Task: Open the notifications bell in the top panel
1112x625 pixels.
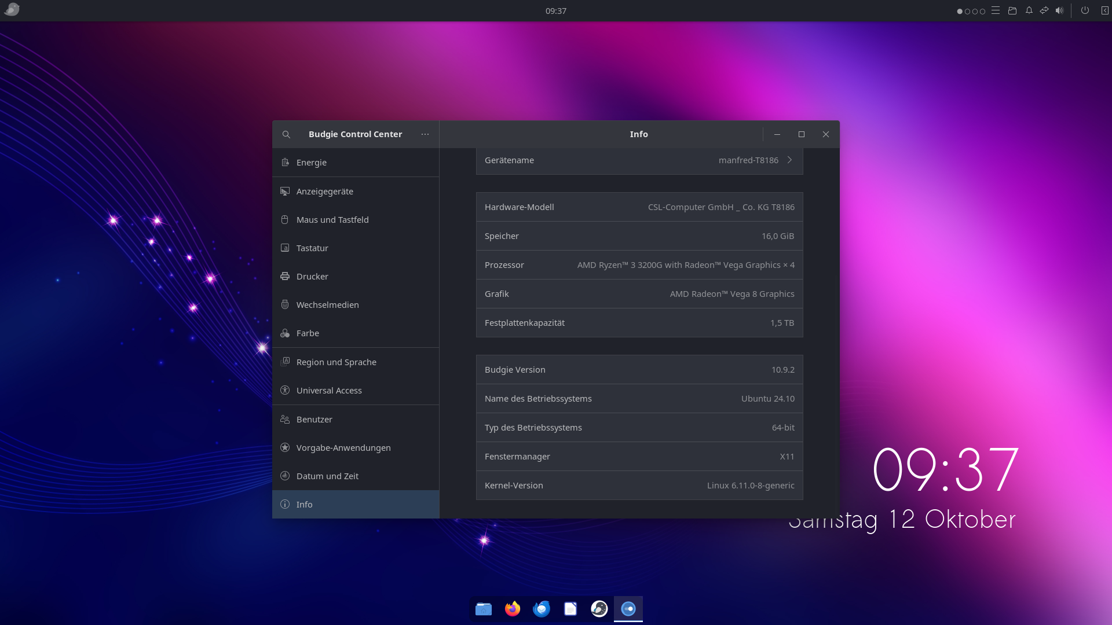Action: (x=1029, y=10)
